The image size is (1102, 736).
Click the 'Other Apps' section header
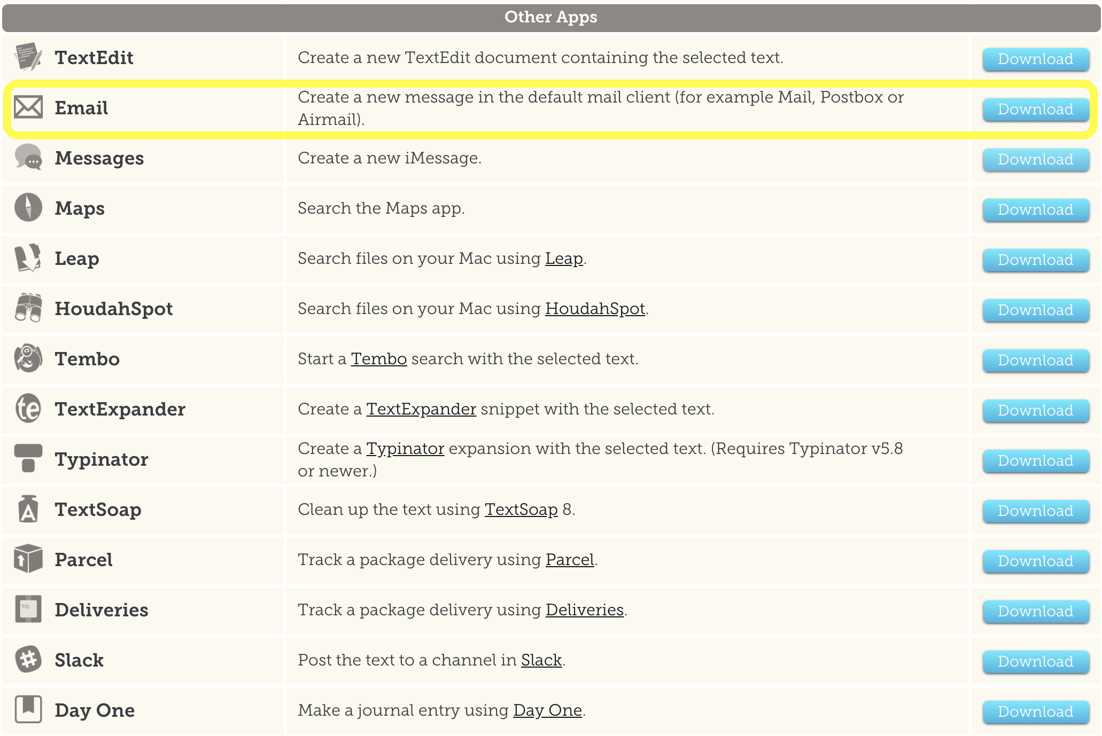(551, 17)
